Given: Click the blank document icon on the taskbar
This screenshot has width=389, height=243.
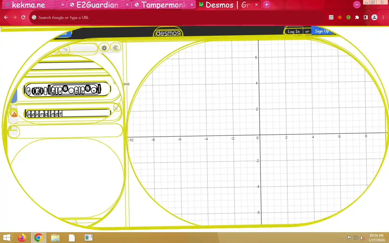Looking at the screenshot, I should point(72,238).
